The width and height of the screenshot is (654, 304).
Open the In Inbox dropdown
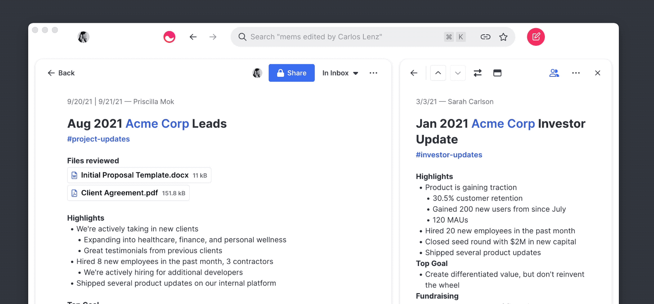coord(340,73)
